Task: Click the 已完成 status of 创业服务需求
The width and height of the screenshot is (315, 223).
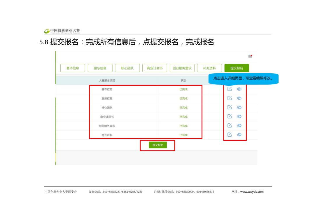Action: (x=183, y=126)
